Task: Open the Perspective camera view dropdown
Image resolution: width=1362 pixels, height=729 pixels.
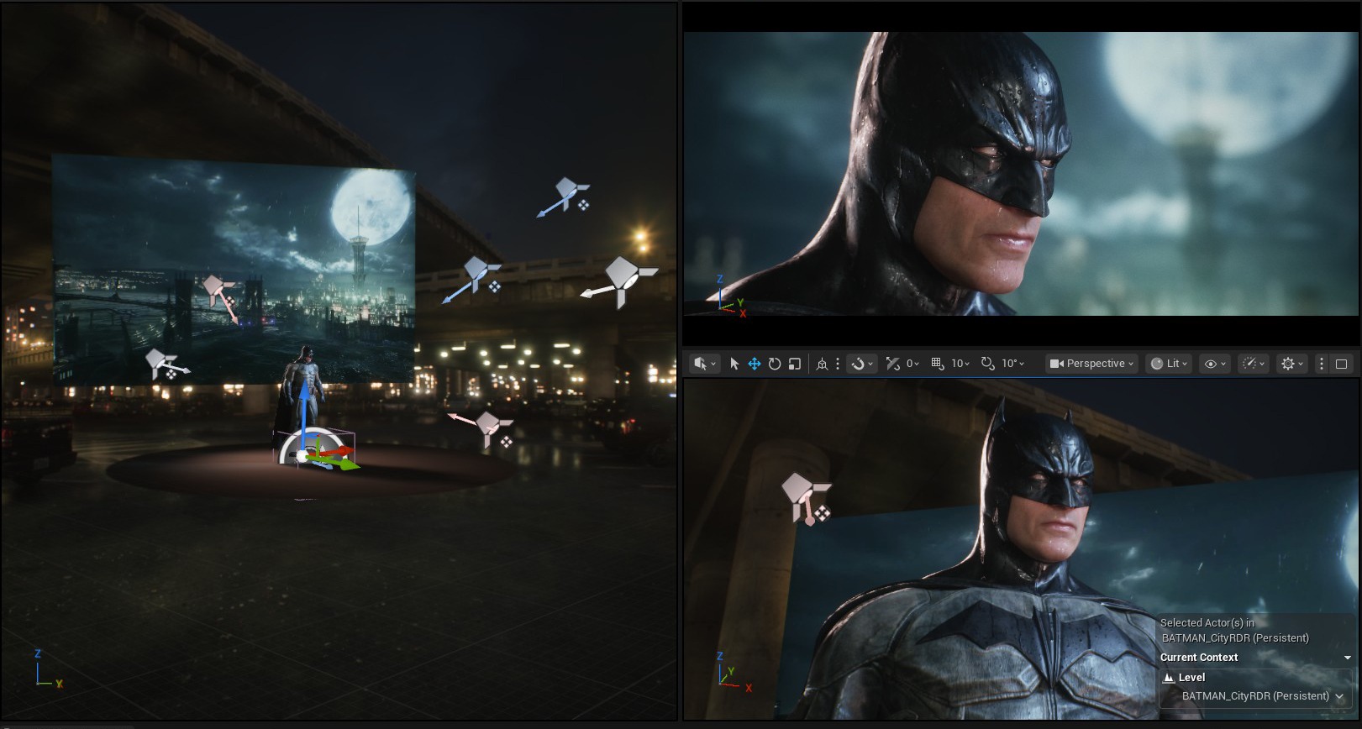Action: pyautogui.click(x=1091, y=364)
